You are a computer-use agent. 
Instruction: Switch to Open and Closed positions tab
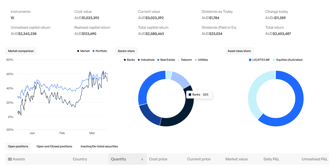point(54,147)
